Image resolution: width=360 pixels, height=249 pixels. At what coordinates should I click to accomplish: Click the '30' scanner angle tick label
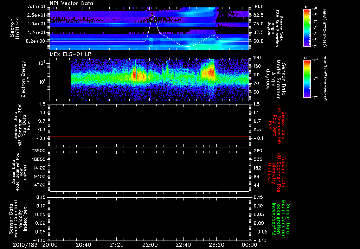coord(256,92)
